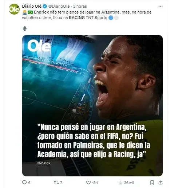This screenshot has height=188, width=170.
Task: Click the share upload icon
Action: click(161, 183)
